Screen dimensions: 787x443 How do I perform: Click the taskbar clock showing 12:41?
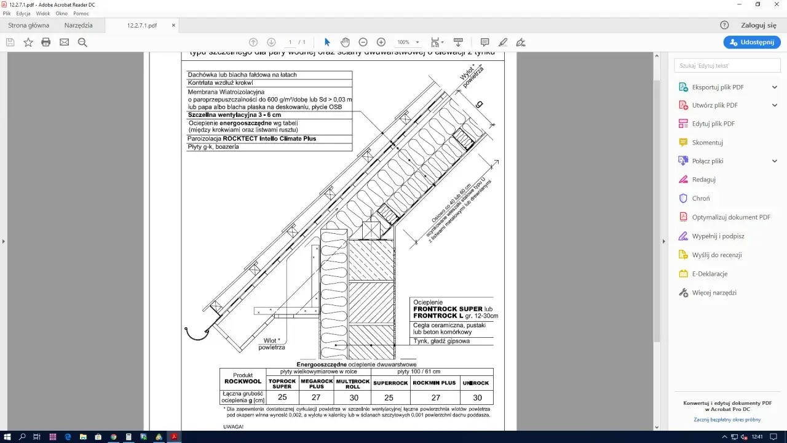coord(757,437)
